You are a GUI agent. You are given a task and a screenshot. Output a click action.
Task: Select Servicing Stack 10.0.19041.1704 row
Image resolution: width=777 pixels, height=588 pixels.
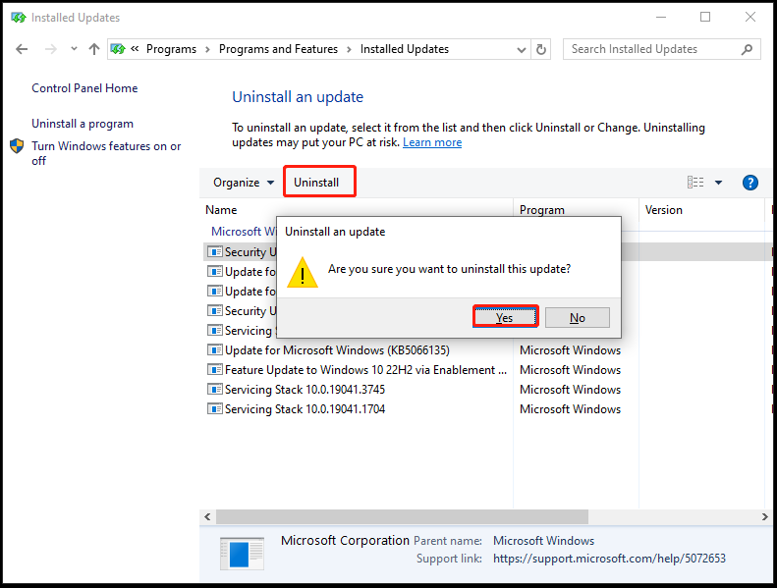coord(305,409)
